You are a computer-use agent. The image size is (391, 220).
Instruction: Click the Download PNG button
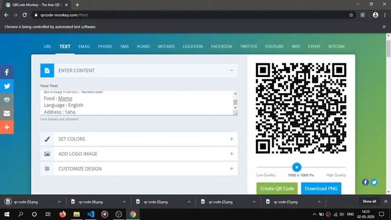(321, 189)
